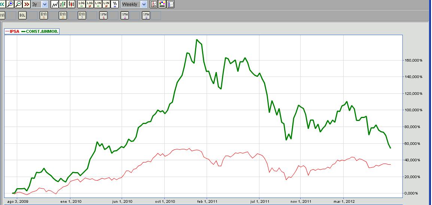432x205 pixels.
Task: Switch to candlestick chart style
Action: pyautogui.click(x=72, y=4)
